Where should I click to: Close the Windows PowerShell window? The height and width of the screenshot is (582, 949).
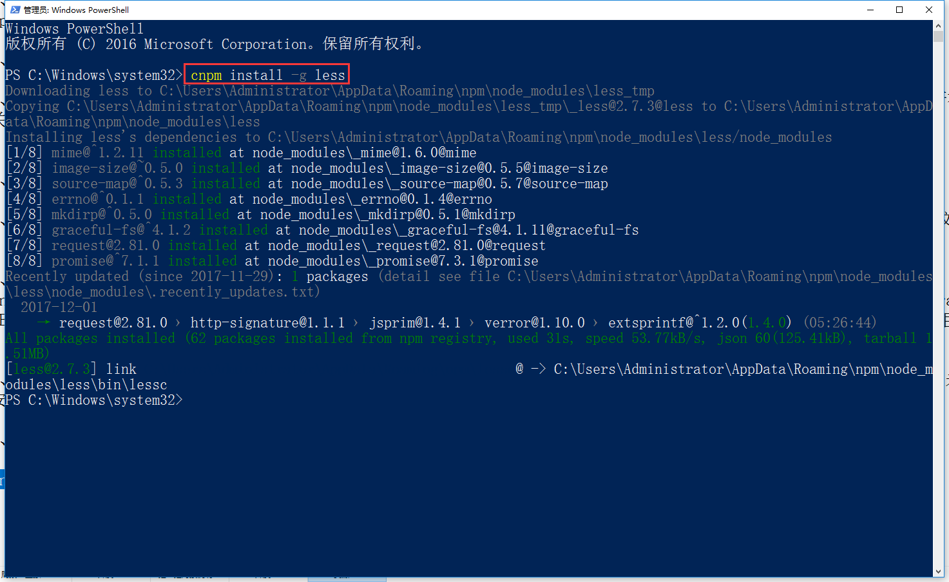coord(929,10)
